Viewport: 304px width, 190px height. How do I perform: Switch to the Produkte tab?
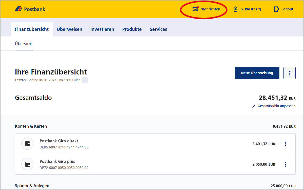click(132, 29)
